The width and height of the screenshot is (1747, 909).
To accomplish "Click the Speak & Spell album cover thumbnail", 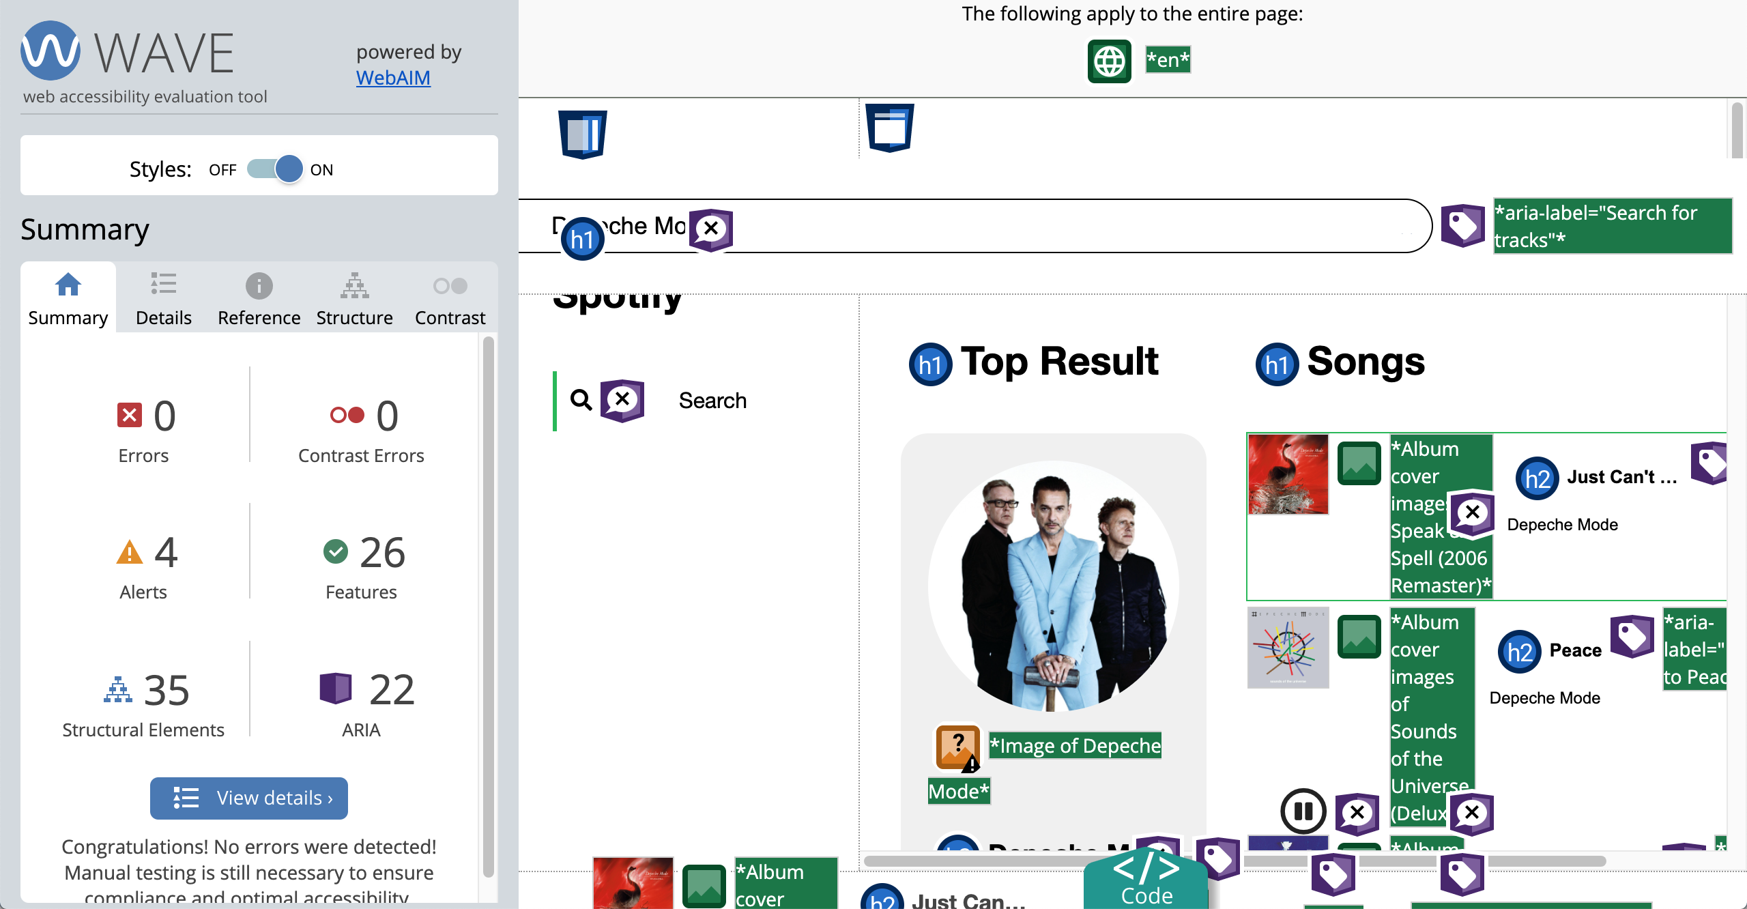I will (x=1288, y=474).
